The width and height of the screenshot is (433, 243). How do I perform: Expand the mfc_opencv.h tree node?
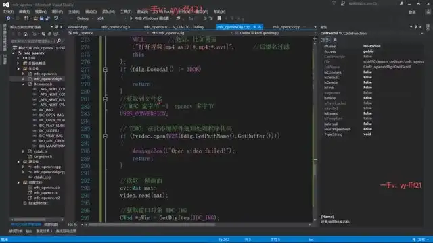23,74
